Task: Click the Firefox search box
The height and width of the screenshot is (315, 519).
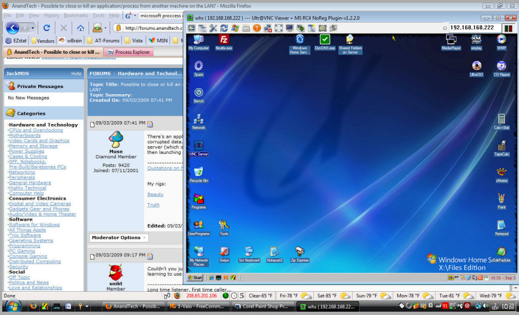Action: 161,16
